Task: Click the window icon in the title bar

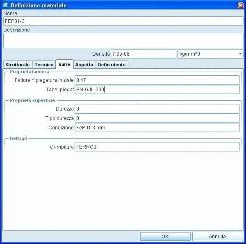Action: [5, 5]
